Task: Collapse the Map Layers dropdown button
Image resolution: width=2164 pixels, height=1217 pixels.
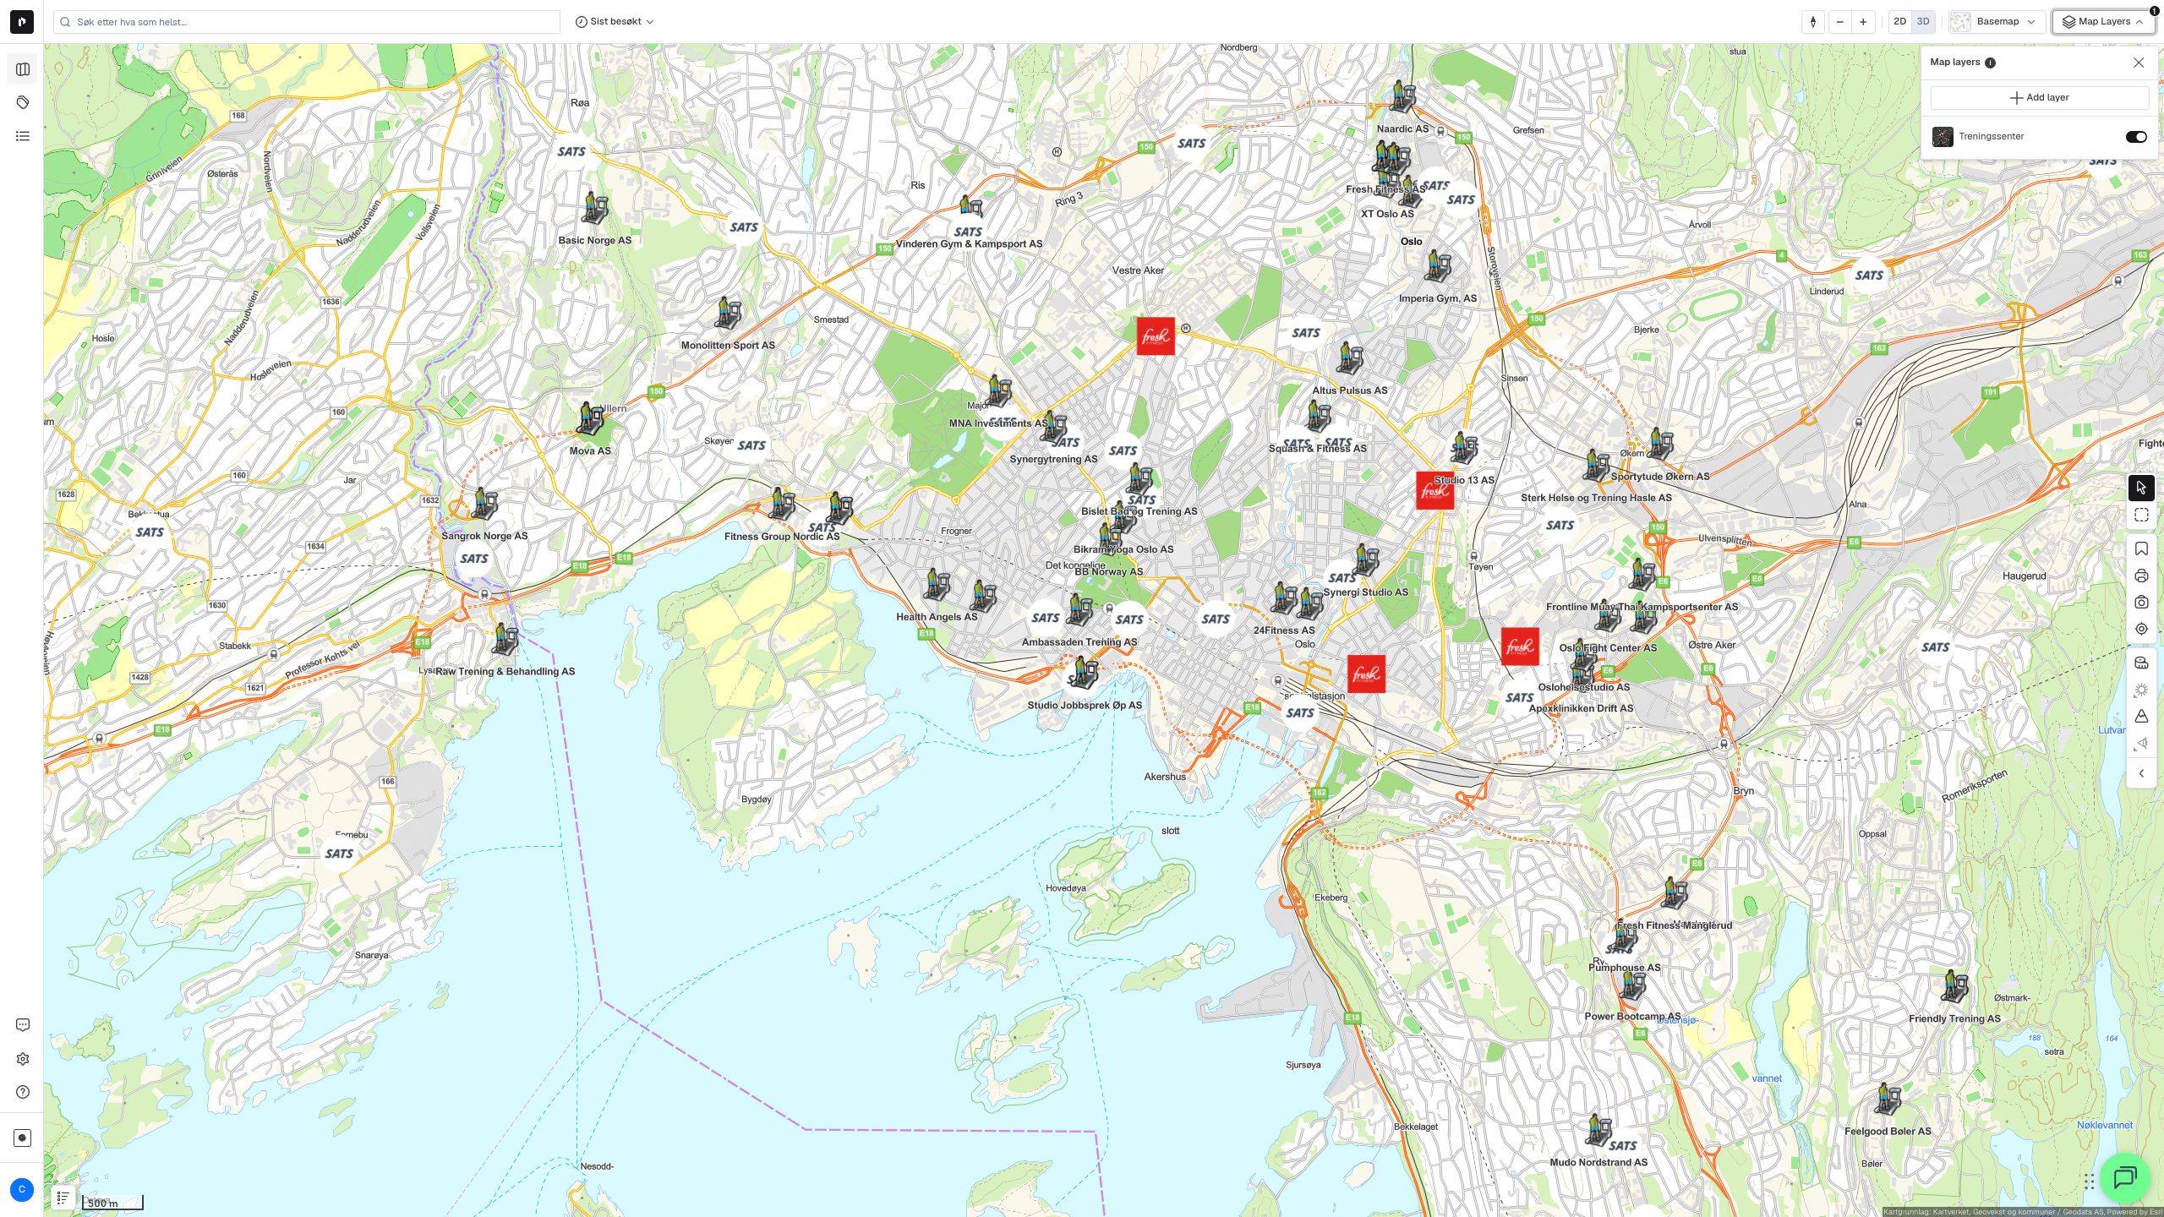Action: [x=2103, y=22]
